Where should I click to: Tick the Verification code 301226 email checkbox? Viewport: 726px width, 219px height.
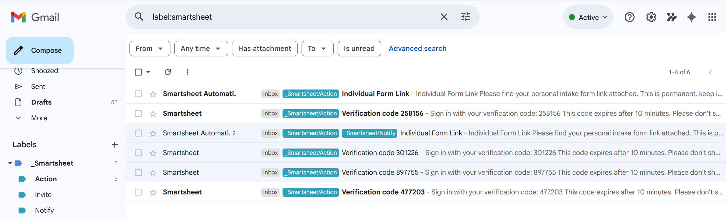pyautogui.click(x=138, y=153)
